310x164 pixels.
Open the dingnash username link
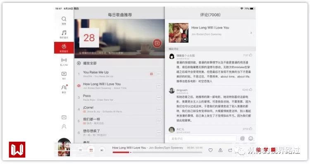tap(182, 90)
